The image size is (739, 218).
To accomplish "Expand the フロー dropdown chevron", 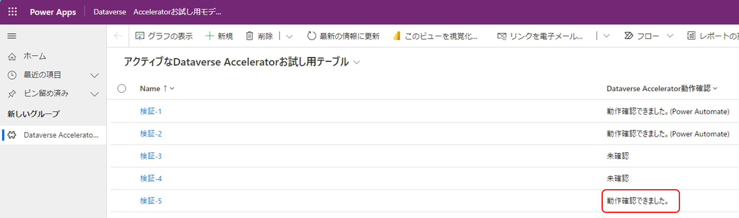I will click(670, 36).
